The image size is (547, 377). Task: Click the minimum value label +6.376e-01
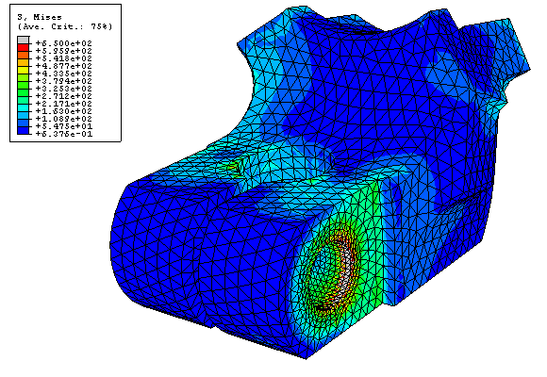[63, 134]
